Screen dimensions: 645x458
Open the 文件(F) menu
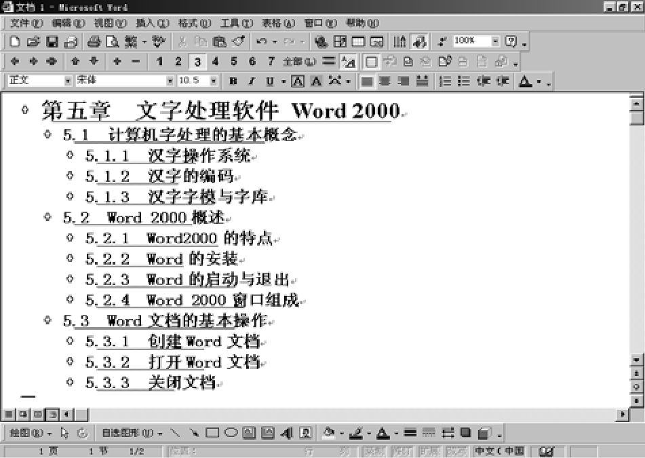point(26,23)
